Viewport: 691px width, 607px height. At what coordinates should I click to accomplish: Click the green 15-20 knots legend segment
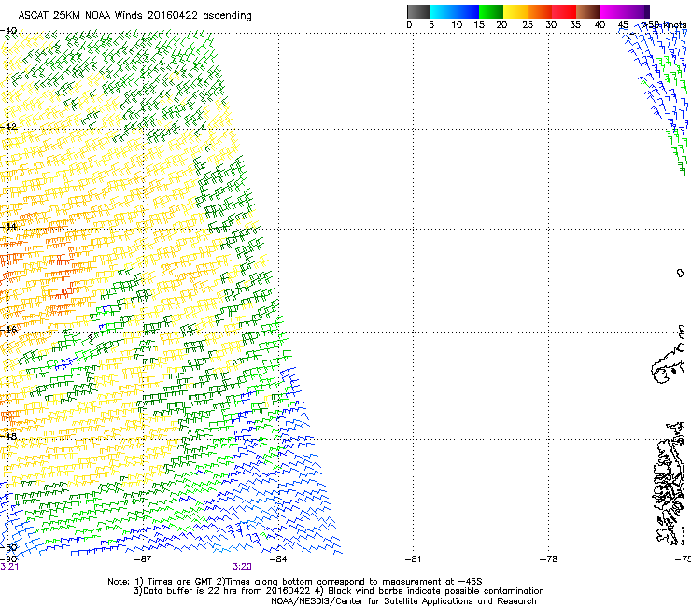point(491,11)
